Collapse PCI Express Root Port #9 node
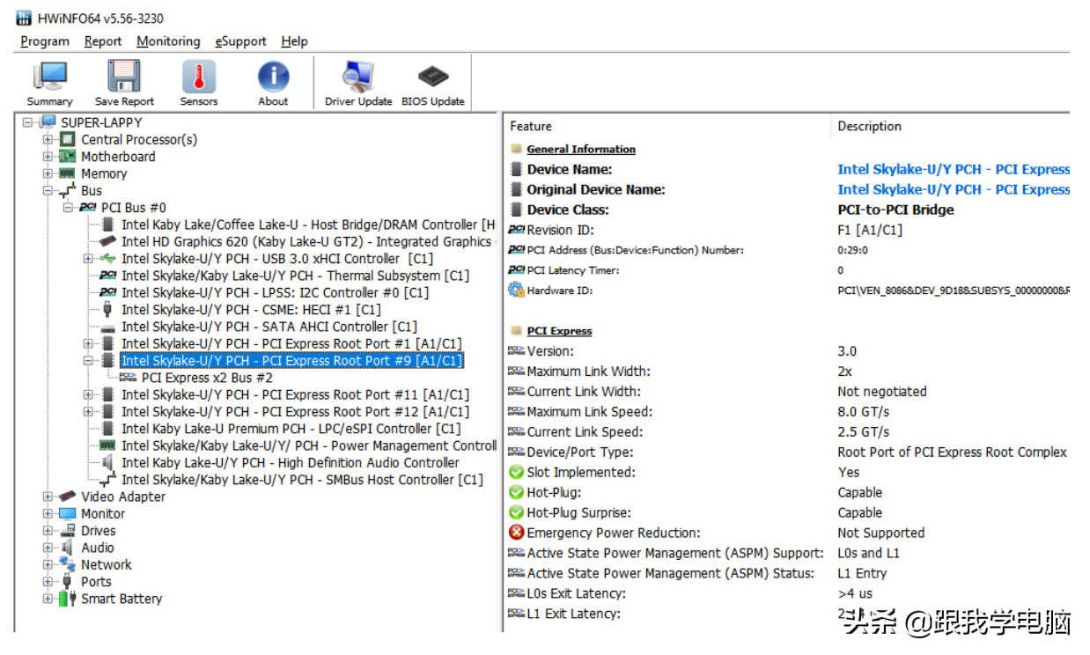This screenshot has height=655, width=1090. tap(88, 361)
